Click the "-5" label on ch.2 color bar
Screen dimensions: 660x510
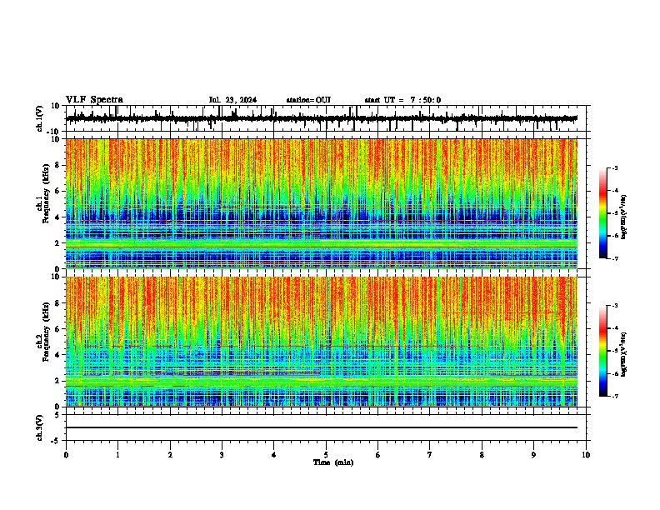(x=615, y=351)
